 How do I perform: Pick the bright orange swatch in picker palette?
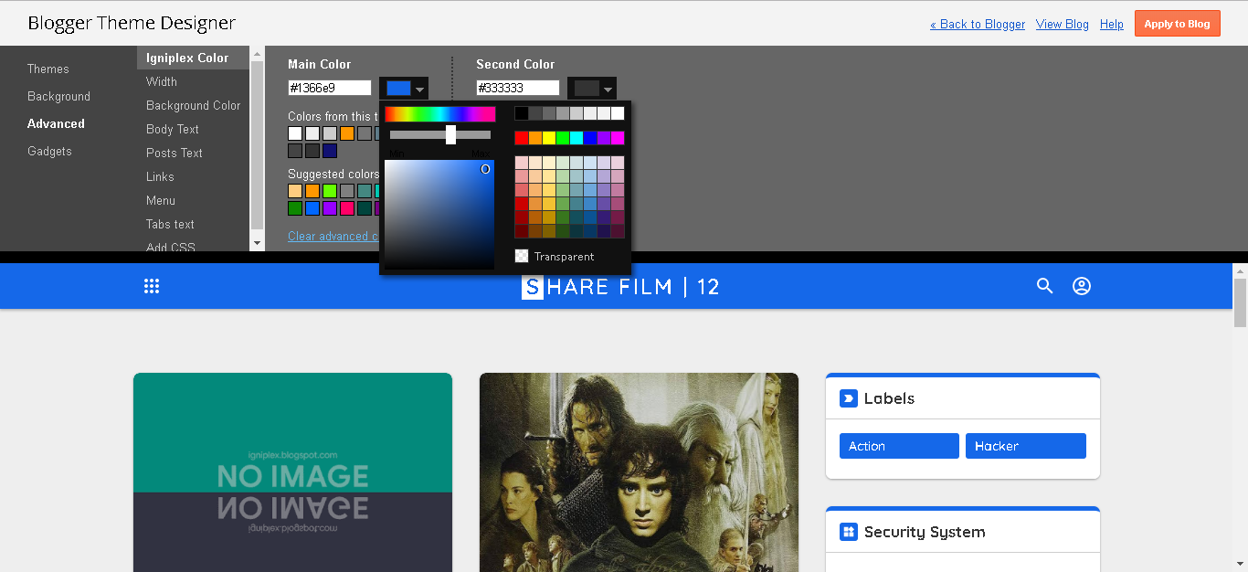point(535,138)
